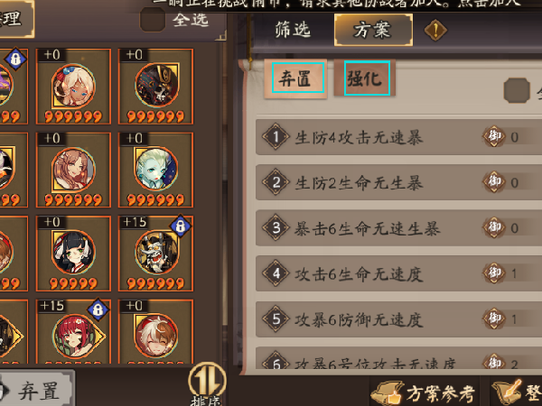Click the 弃置 button in scheme panel
The width and height of the screenshot is (542, 406).
click(296, 78)
